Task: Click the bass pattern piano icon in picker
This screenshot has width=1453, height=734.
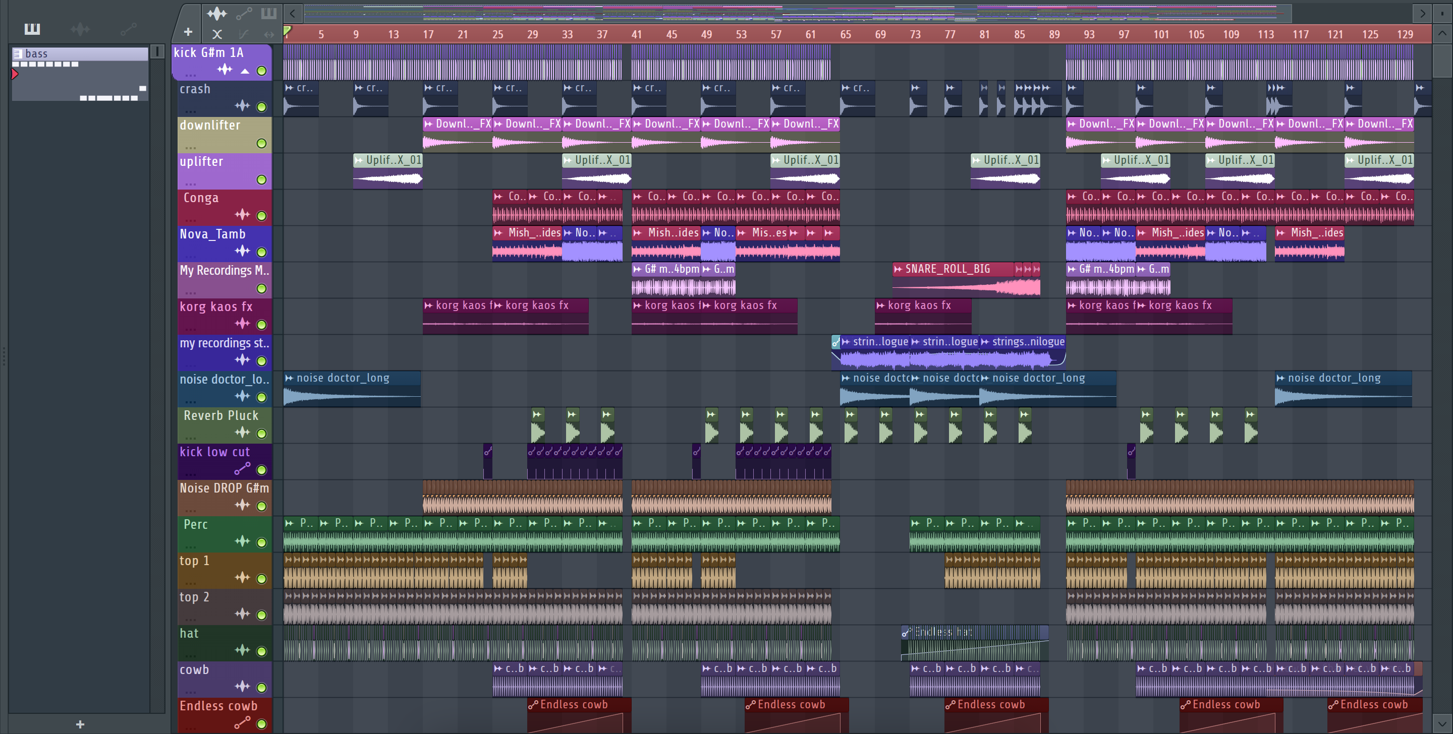Action: [x=18, y=54]
